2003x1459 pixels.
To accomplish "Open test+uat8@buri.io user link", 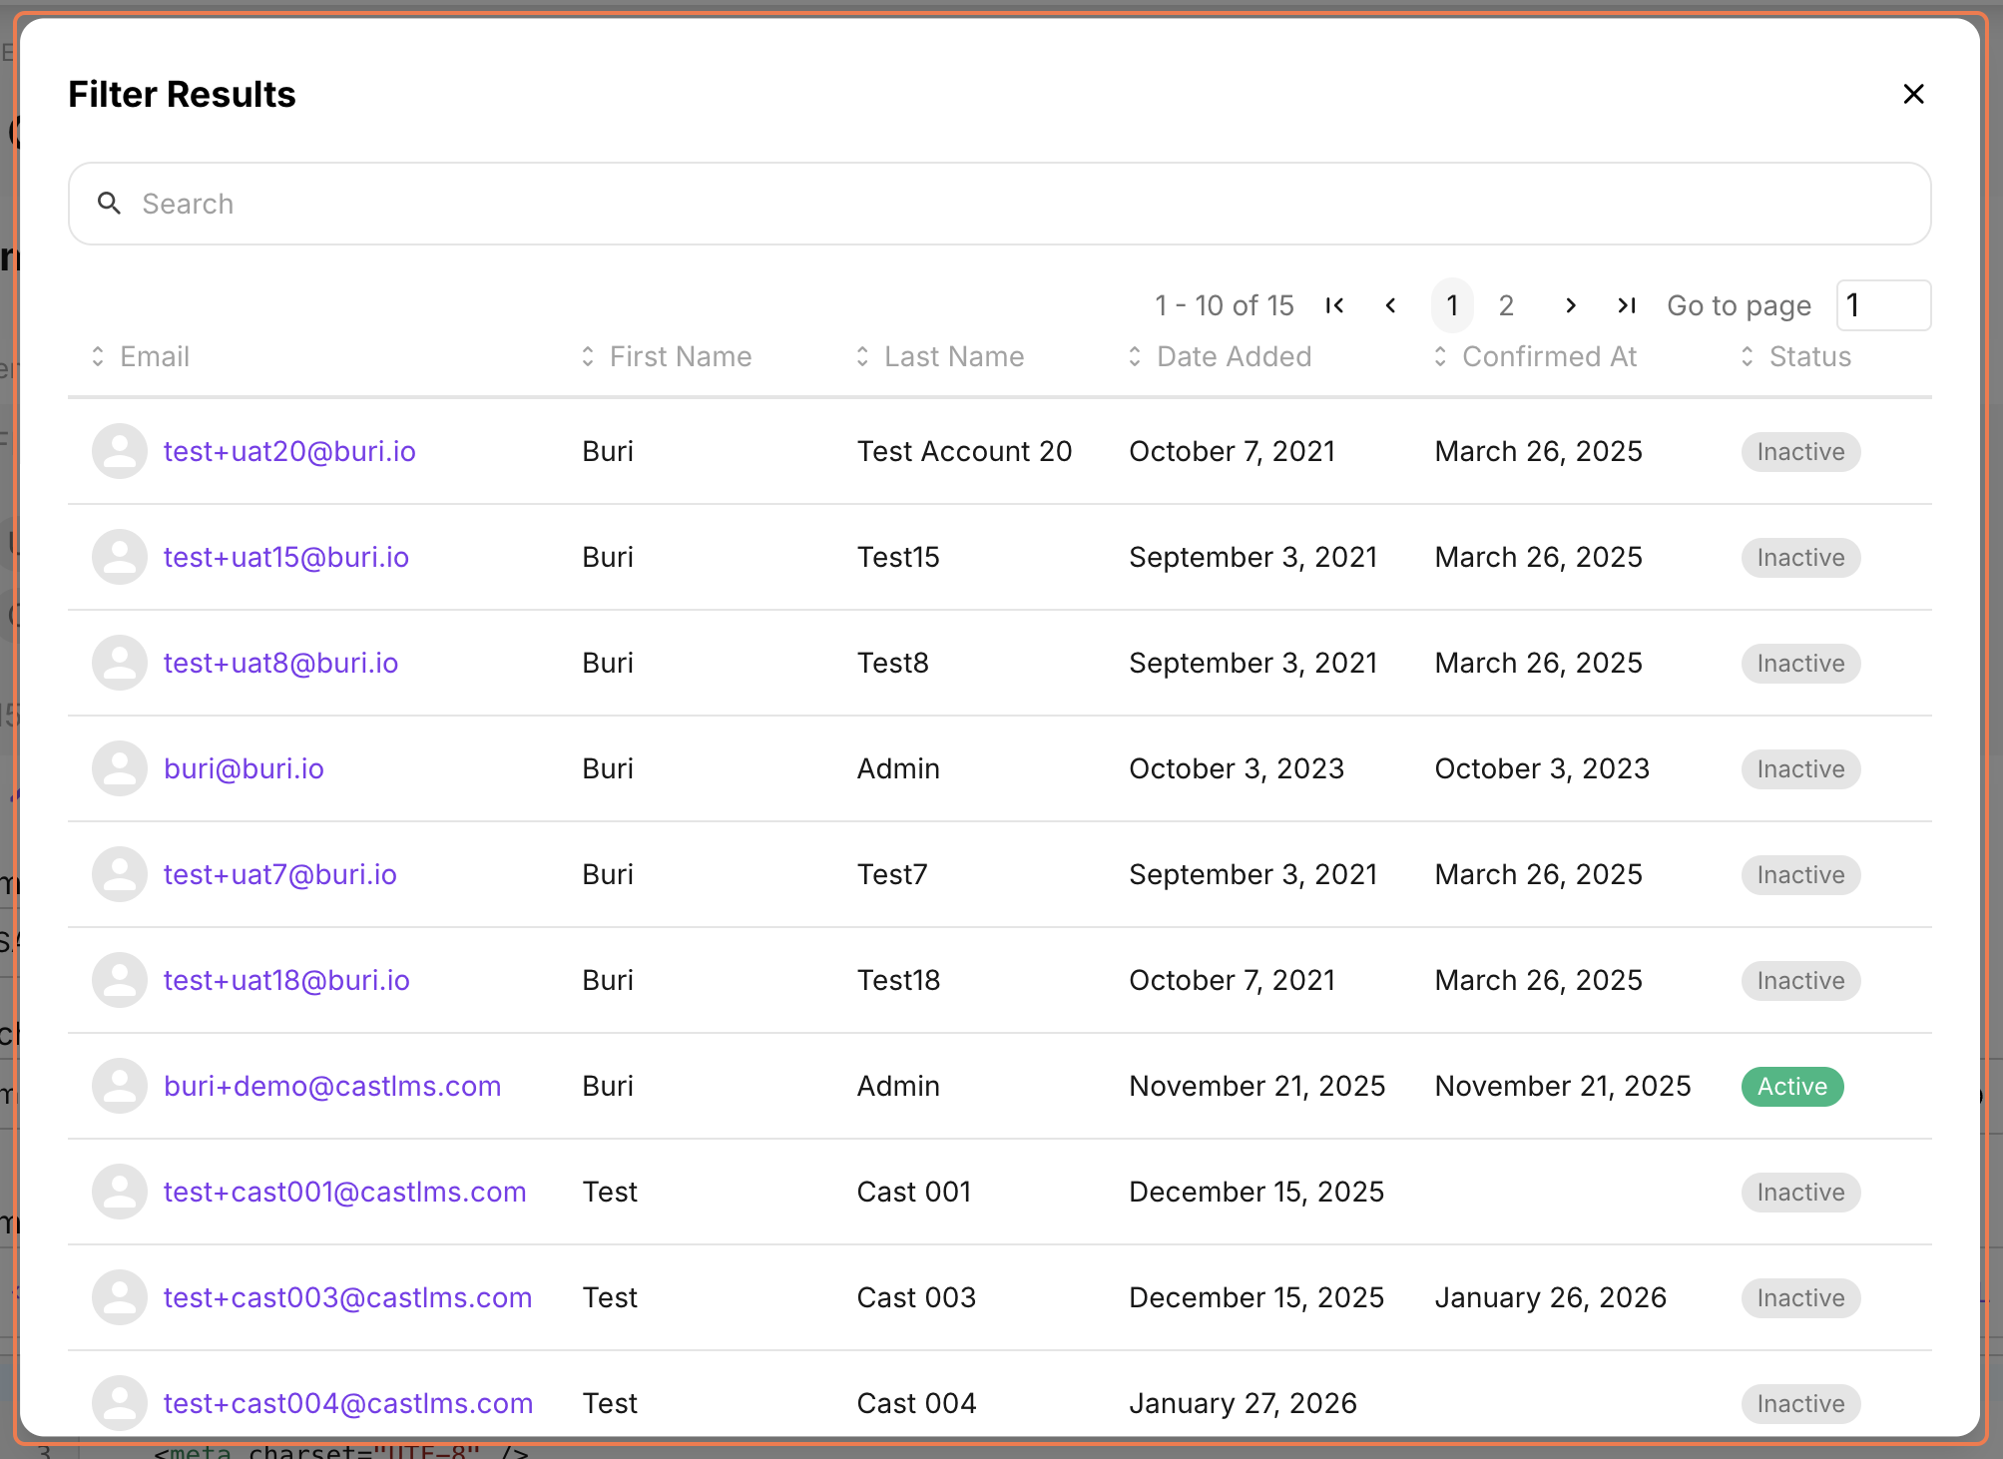I will [x=280, y=663].
